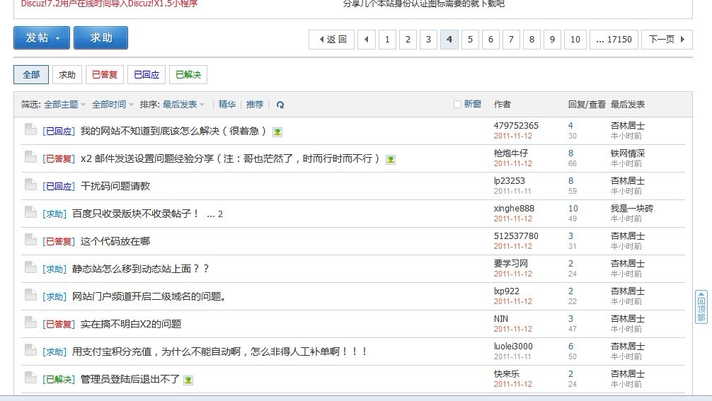Click the folder icon of the x2 邮件发送 thread
Viewport: 712px width, 401px height.
pyautogui.click(x=30, y=158)
